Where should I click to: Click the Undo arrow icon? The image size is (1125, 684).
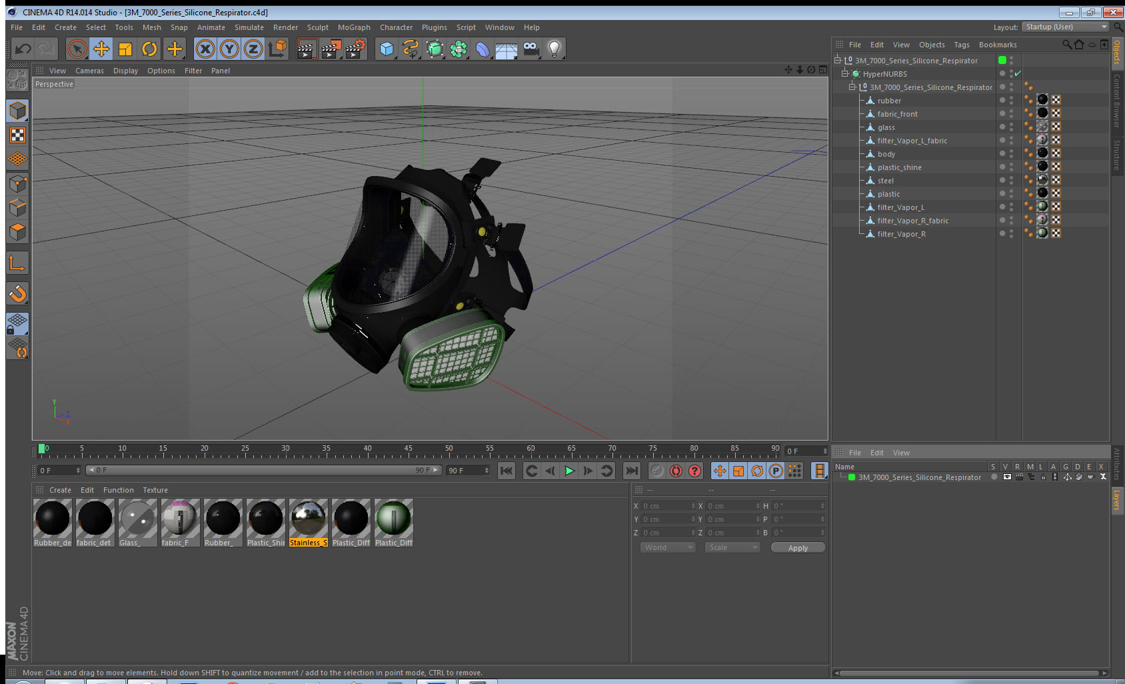point(23,49)
